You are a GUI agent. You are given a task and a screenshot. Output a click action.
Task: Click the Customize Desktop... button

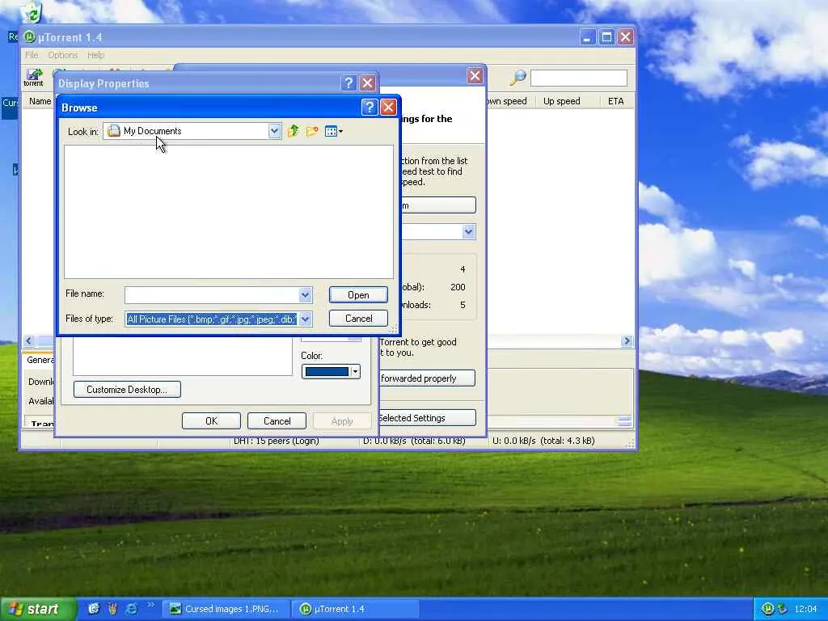127,390
